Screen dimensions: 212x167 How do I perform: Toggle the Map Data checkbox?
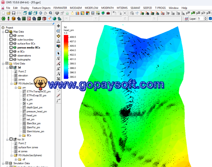click(x=7, y=31)
